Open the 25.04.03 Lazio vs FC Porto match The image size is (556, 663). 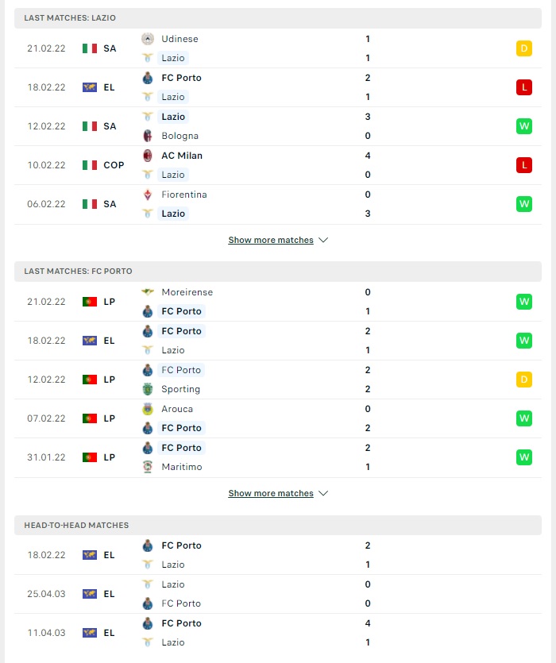(278, 594)
